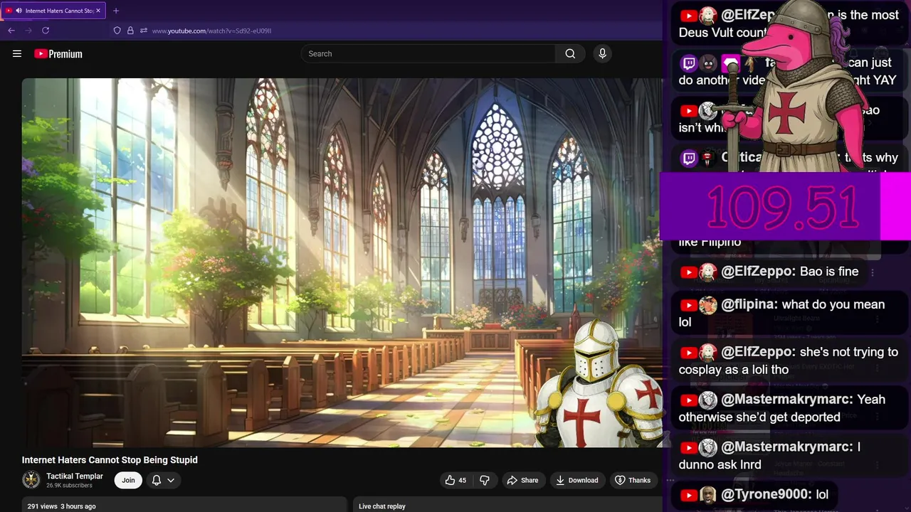The width and height of the screenshot is (911, 512).
Task: Focus the YouTube search field
Action: tap(428, 53)
